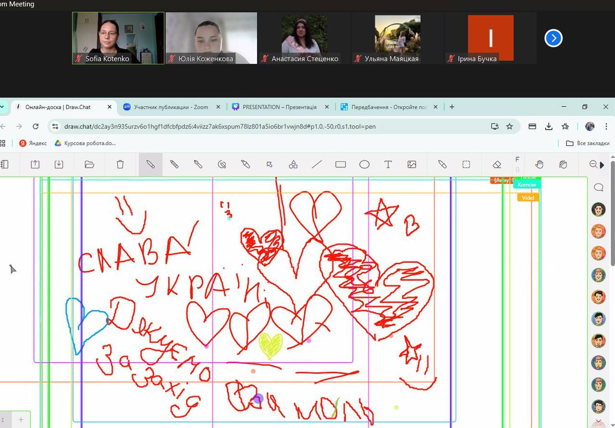This screenshot has height=428, width=615.
Task: Bookmark this page with the star icon
Action: click(x=510, y=126)
